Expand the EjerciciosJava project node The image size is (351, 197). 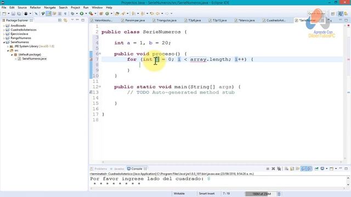coord(4,34)
